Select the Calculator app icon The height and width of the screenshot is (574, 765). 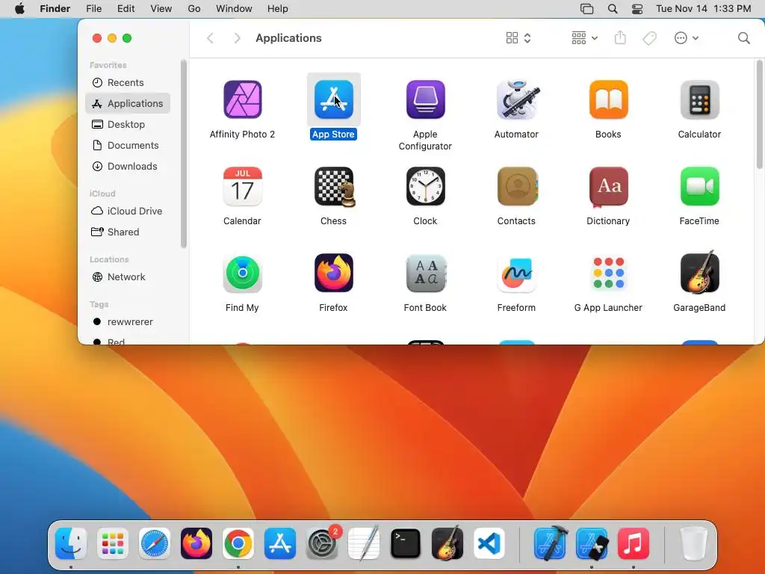(699, 99)
